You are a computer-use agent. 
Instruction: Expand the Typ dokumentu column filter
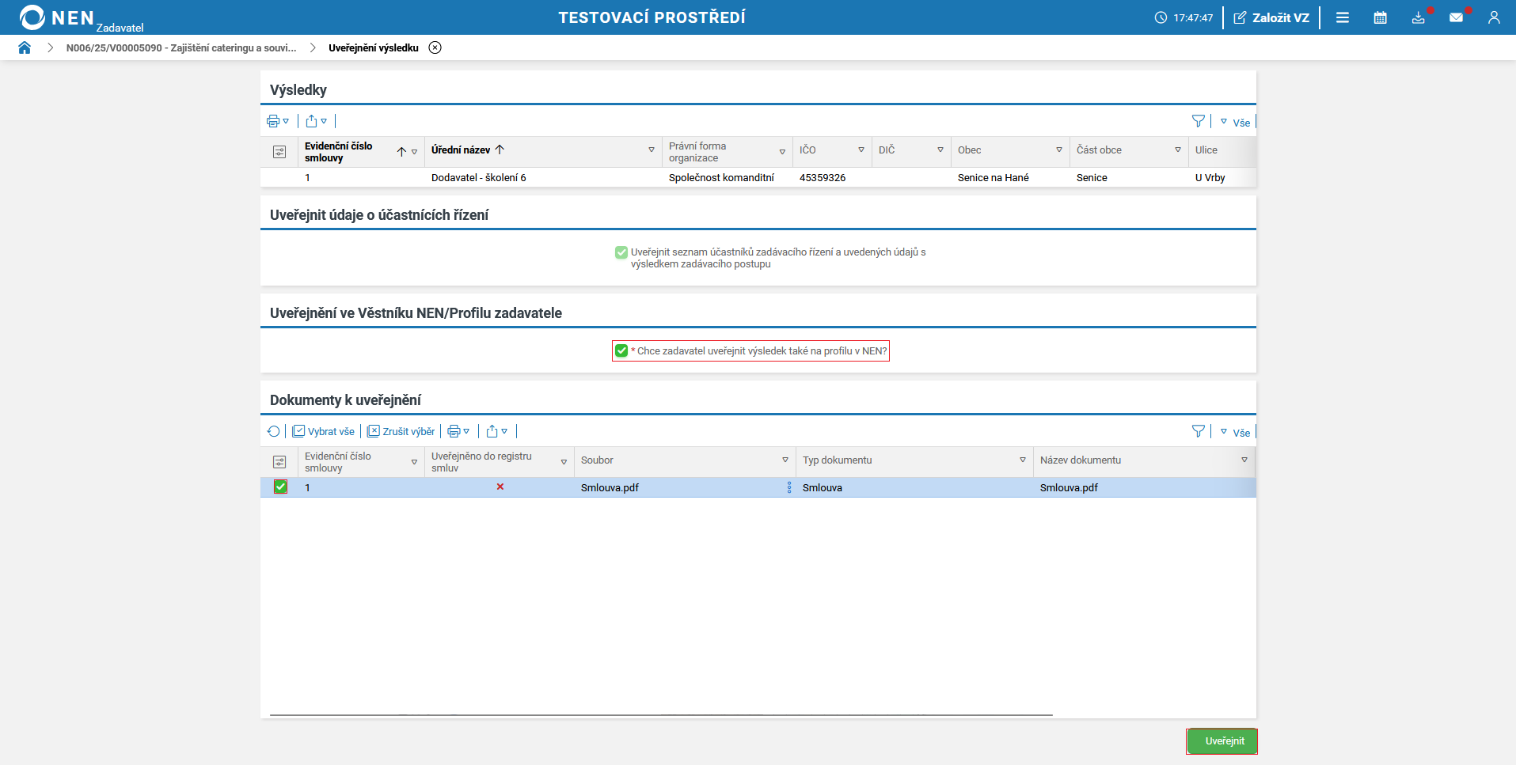coord(1022,460)
